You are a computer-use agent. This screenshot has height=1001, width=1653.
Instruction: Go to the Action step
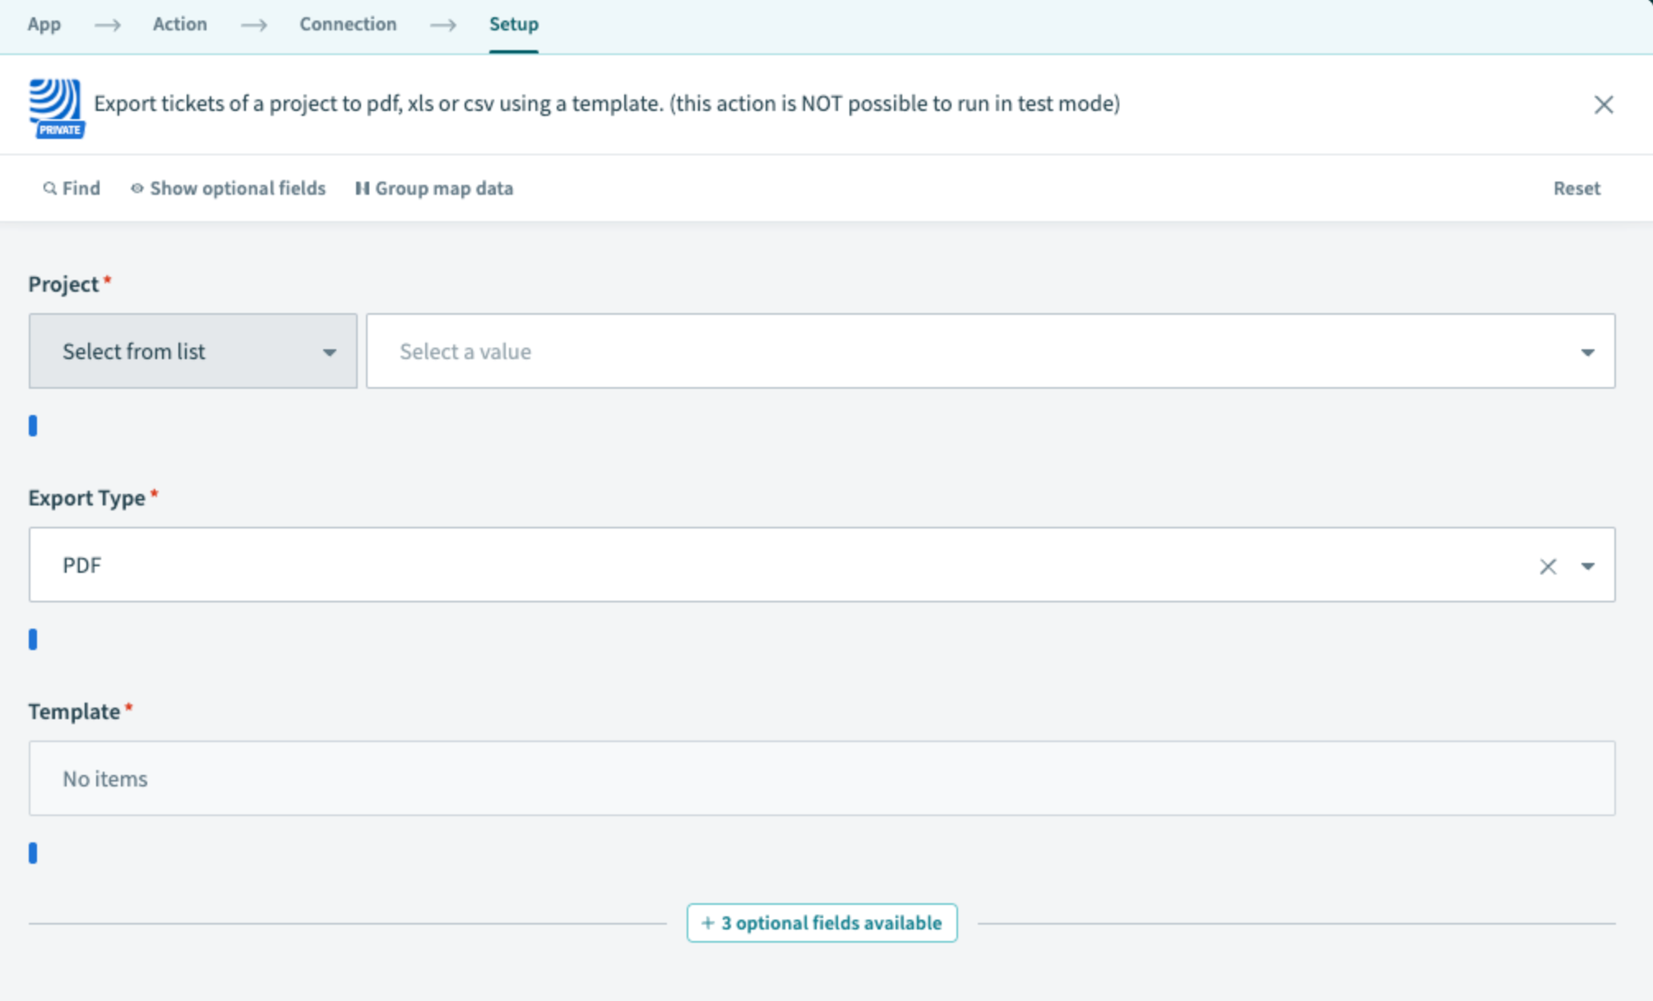(x=180, y=25)
